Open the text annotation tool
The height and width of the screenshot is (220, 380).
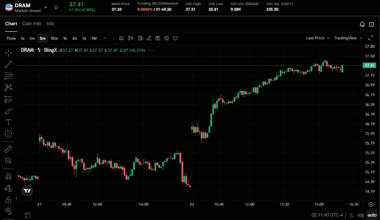click(x=8, y=122)
